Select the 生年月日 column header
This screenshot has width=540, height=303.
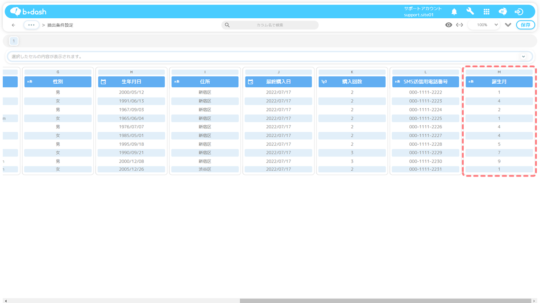click(x=131, y=82)
